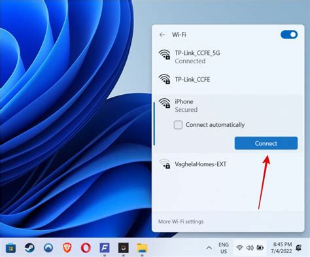
Task: Go back using the Wi-Fi panel arrow
Action: tap(162, 35)
